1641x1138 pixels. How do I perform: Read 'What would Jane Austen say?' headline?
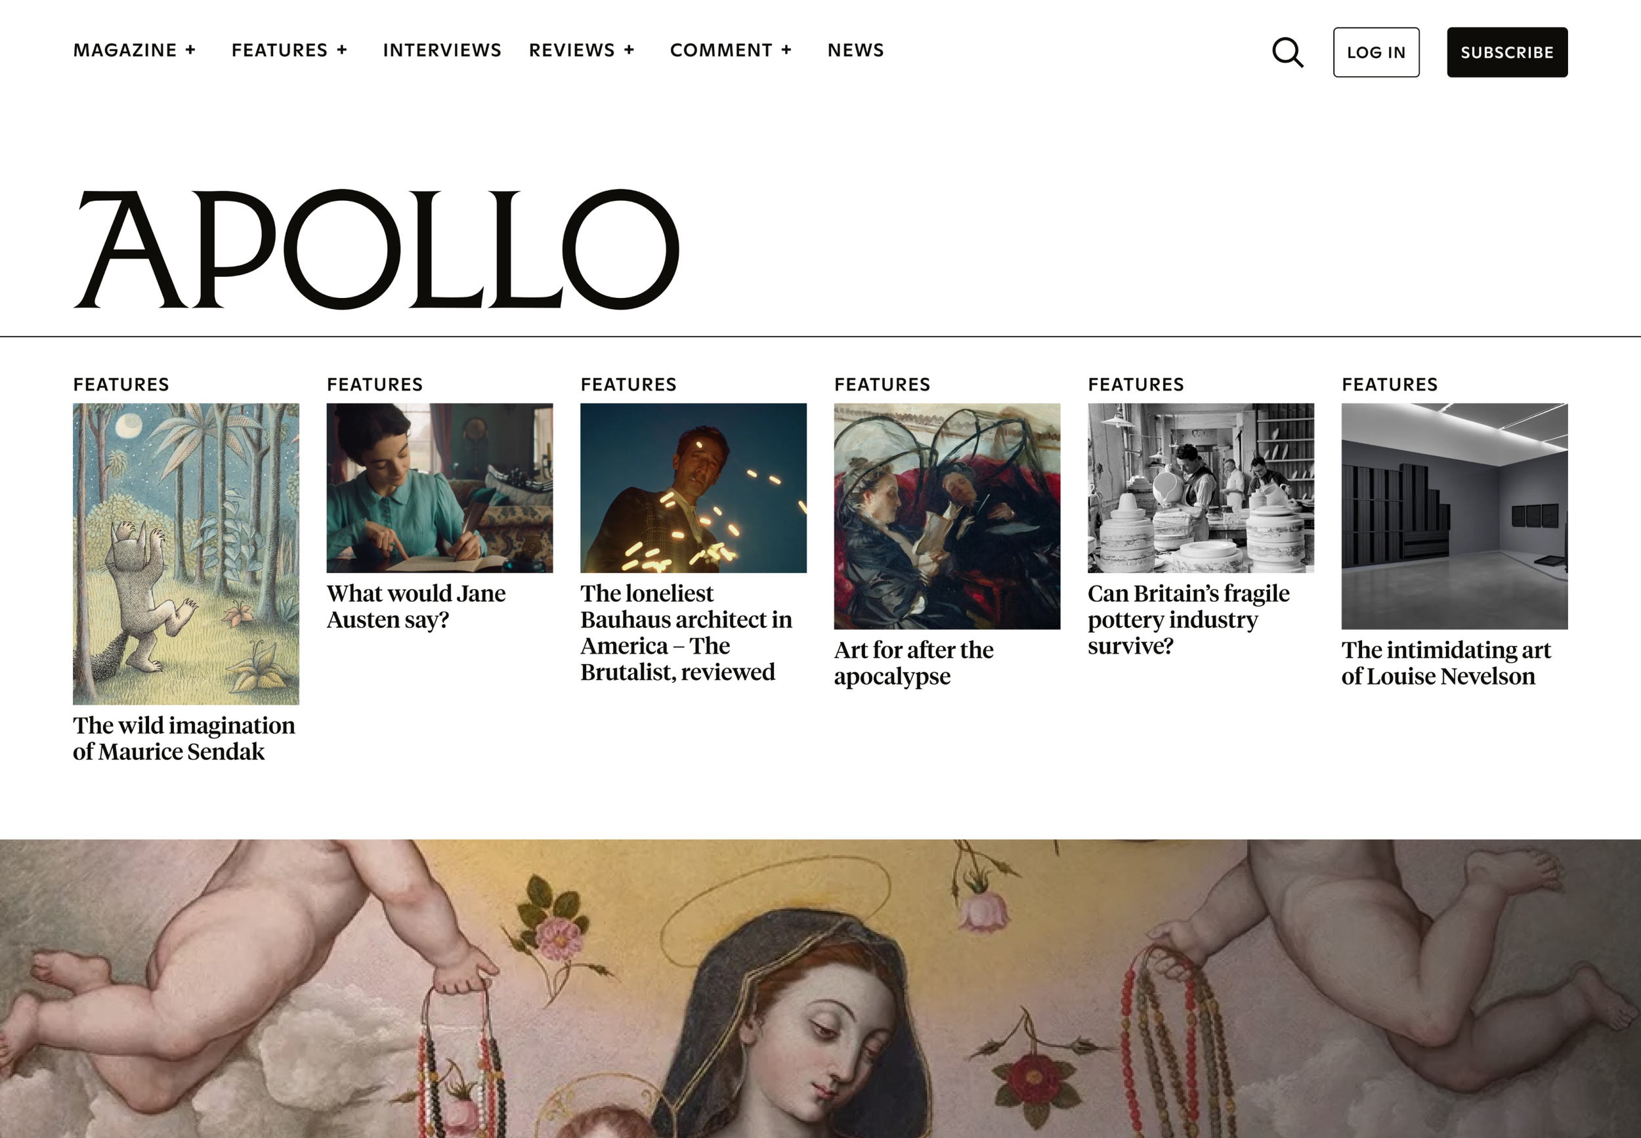(x=417, y=607)
